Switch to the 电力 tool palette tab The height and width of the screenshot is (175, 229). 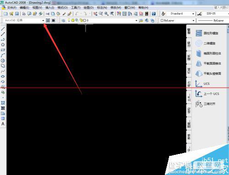click(x=189, y=84)
